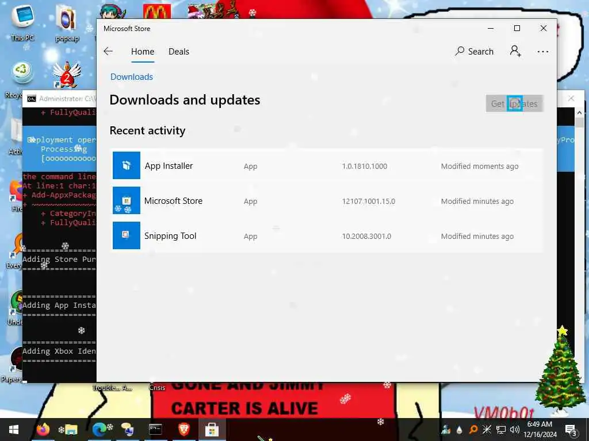Viewport: 589px width, 441px height.
Task: Close the Microsoft Store window
Action: click(x=543, y=28)
